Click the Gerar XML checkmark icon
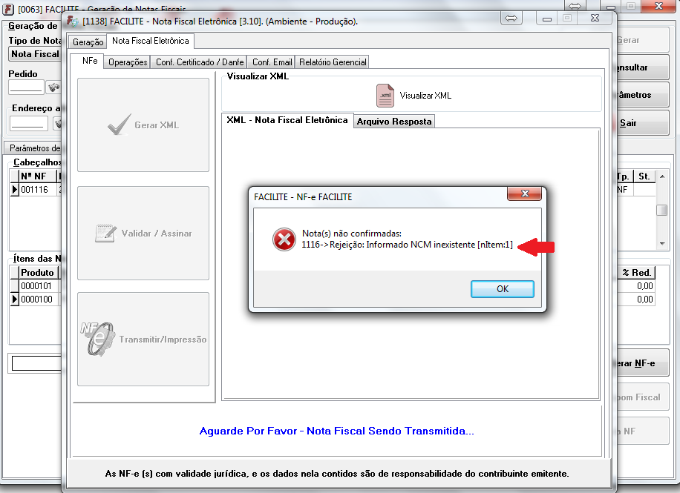 click(119, 125)
